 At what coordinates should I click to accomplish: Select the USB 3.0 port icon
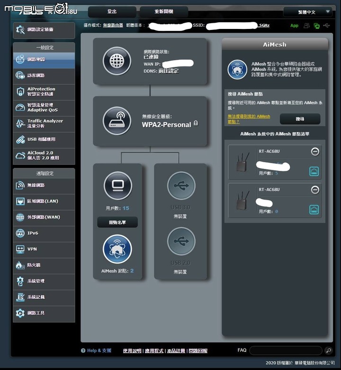[x=181, y=185]
